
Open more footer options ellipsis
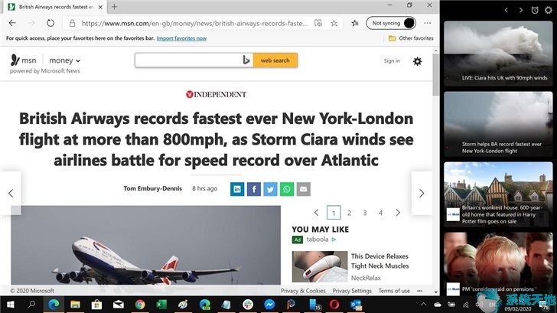pyautogui.click(x=419, y=291)
